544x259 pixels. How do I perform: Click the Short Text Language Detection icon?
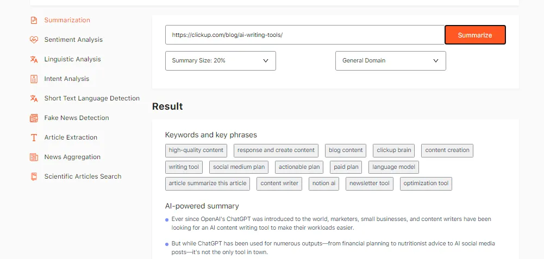pos(34,98)
